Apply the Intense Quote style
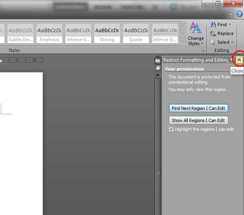The width and height of the screenshot is (244, 215). click(165, 33)
